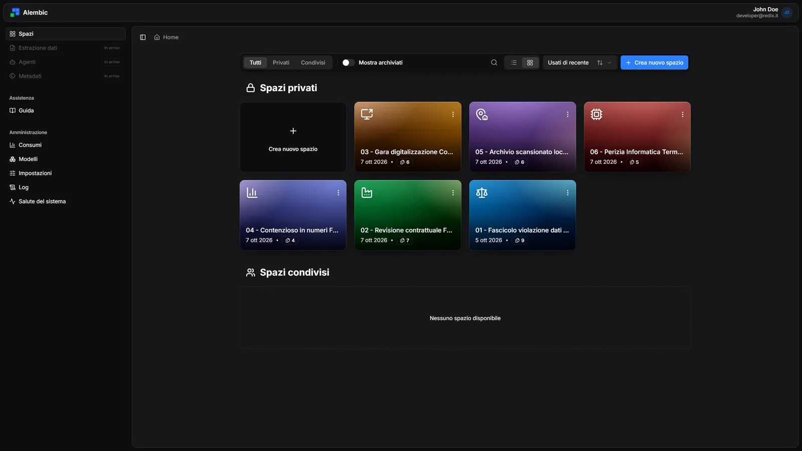Open the 04 - Contenzioso in numeri card

click(x=293, y=215)
